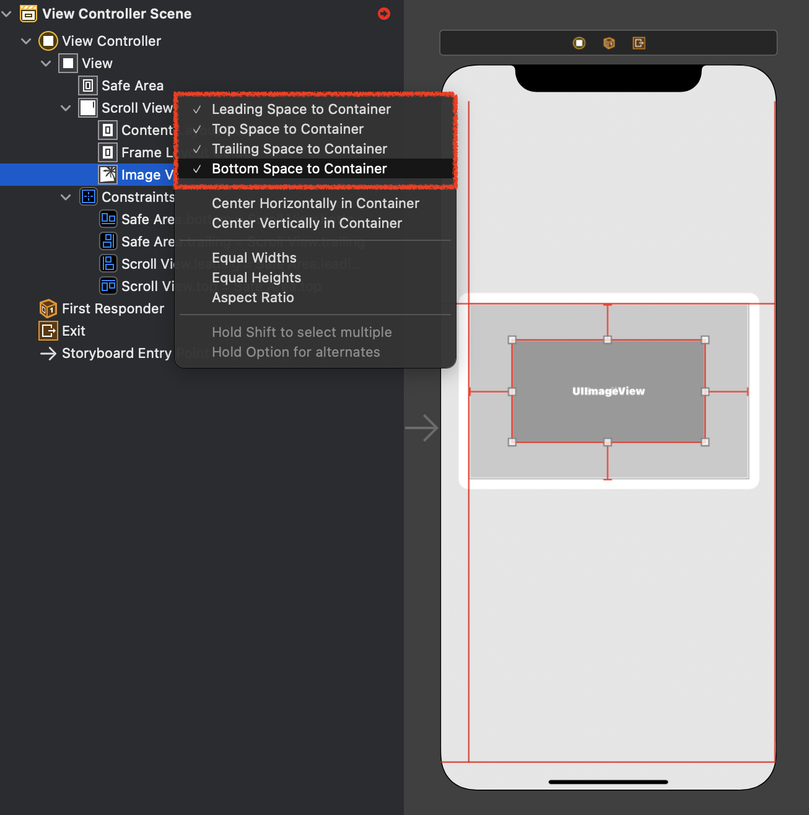Collapse the Constraints group chevron
The image size is (809, 815).
[x=66, y=197]
